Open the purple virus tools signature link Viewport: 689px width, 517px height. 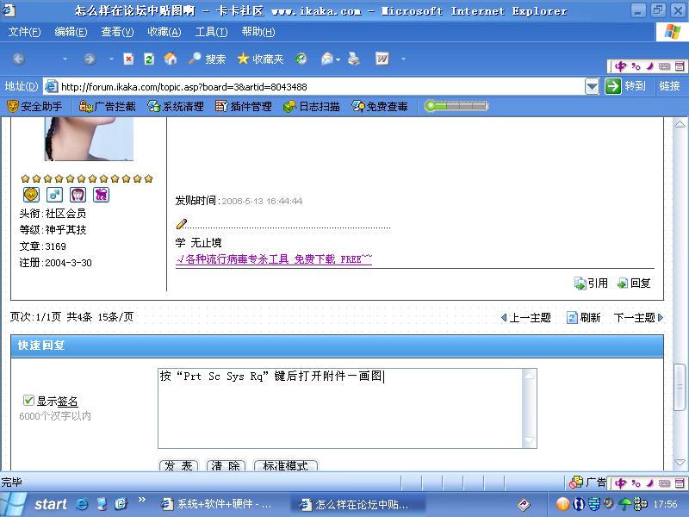[x=274, y=259]
